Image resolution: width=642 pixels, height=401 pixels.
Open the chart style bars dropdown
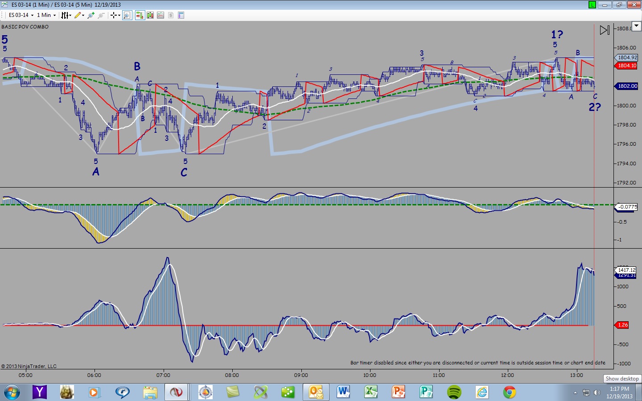tap(66, 15)
